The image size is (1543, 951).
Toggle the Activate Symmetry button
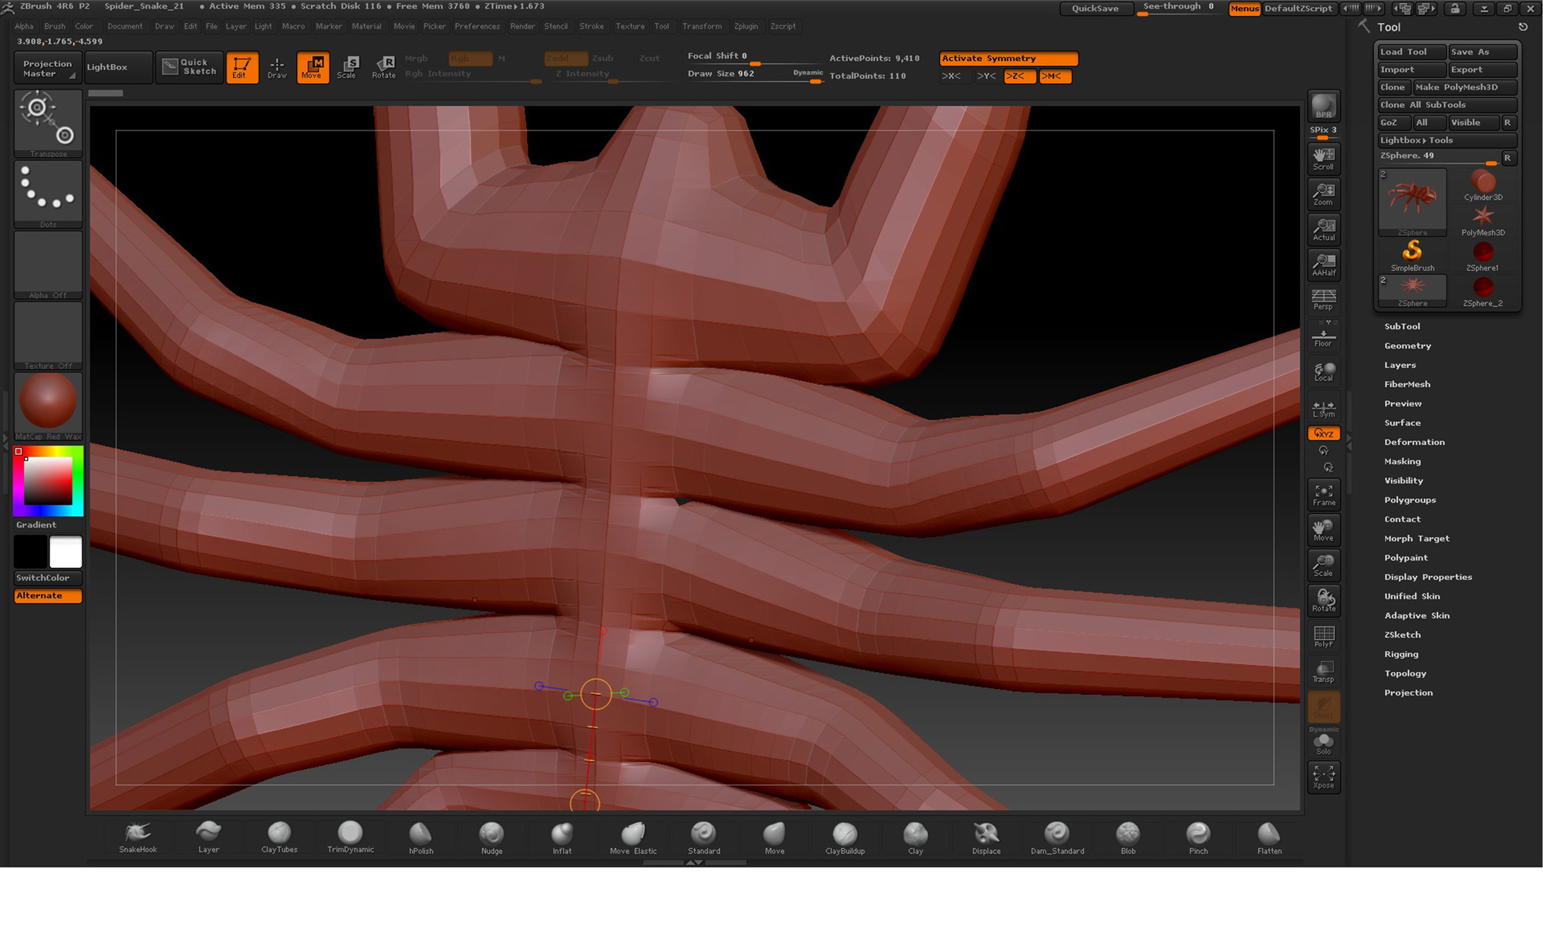click(x=1008, y=59)
